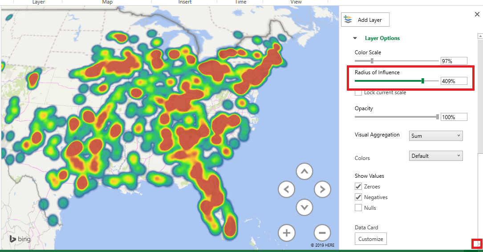
Task: Adjust the Color Scale slider handle
Action: click(372, 61)
